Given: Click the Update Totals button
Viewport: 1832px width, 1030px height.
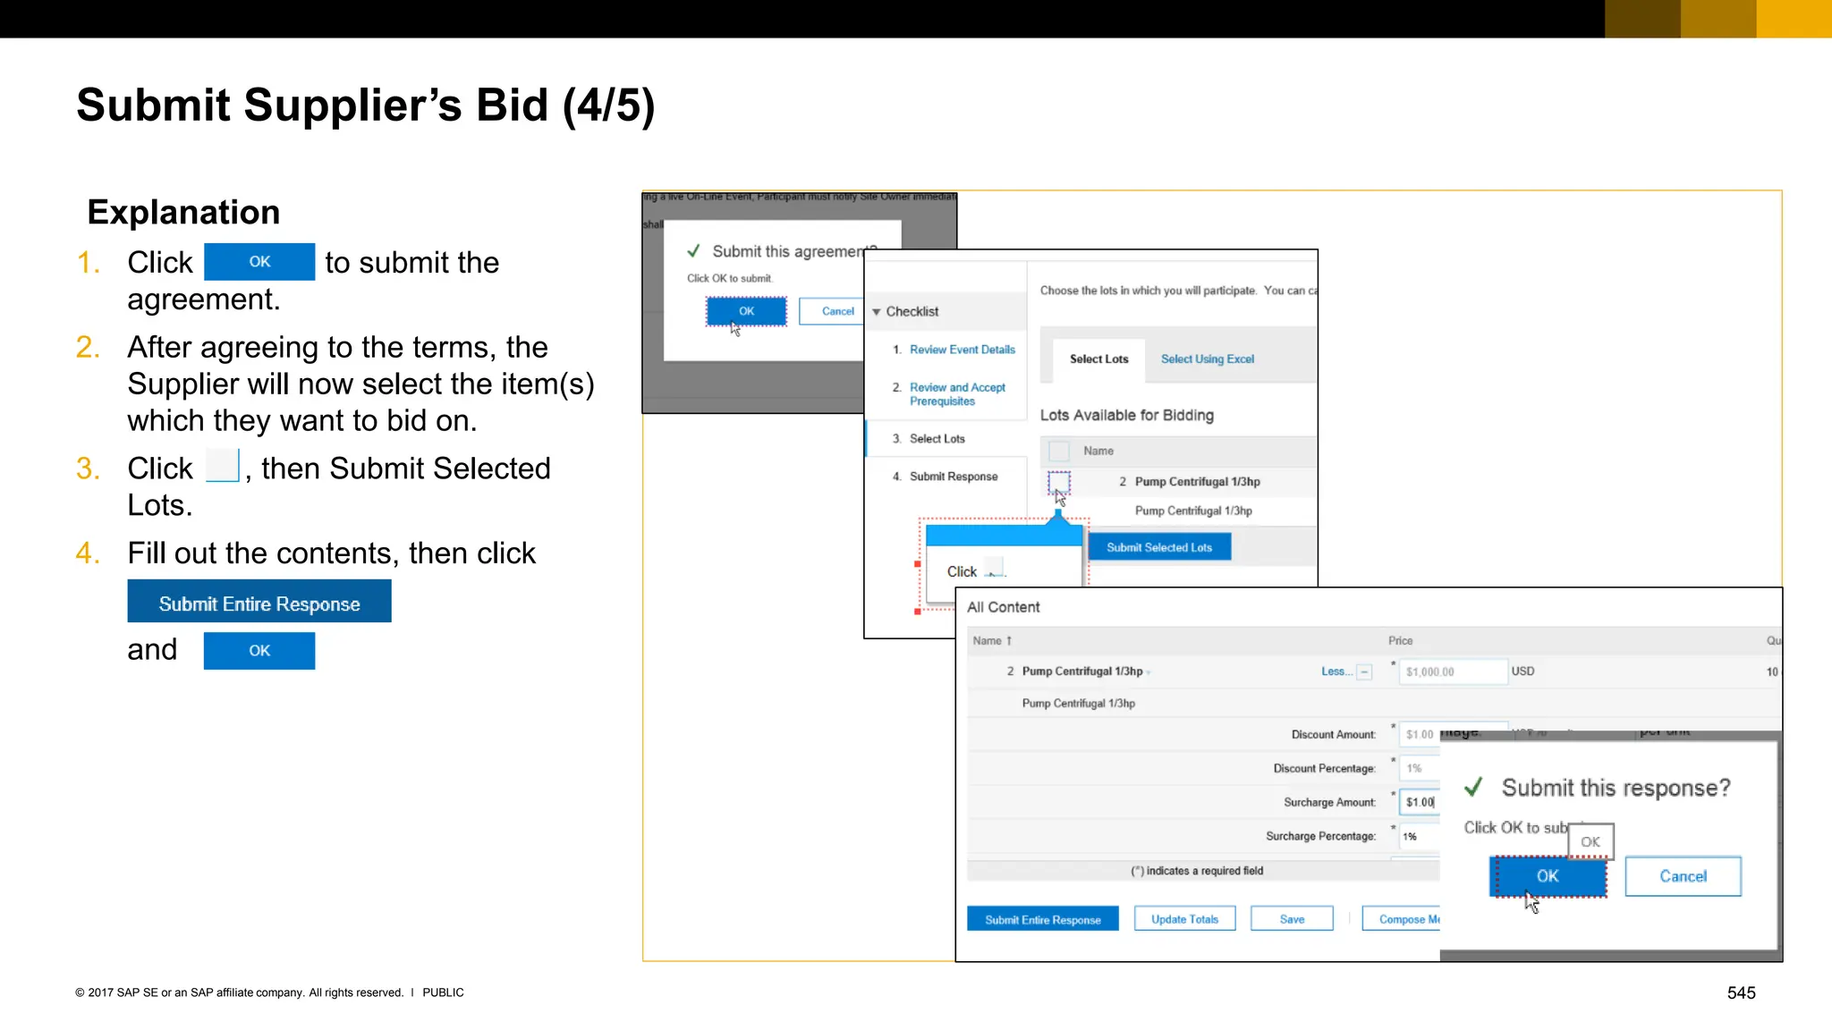Looking at the screenshot, I should (1184, 919).
